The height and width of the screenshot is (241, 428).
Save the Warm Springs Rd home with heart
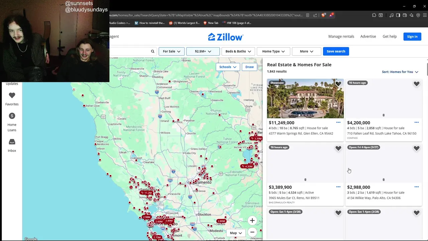(x=338, y=84)
